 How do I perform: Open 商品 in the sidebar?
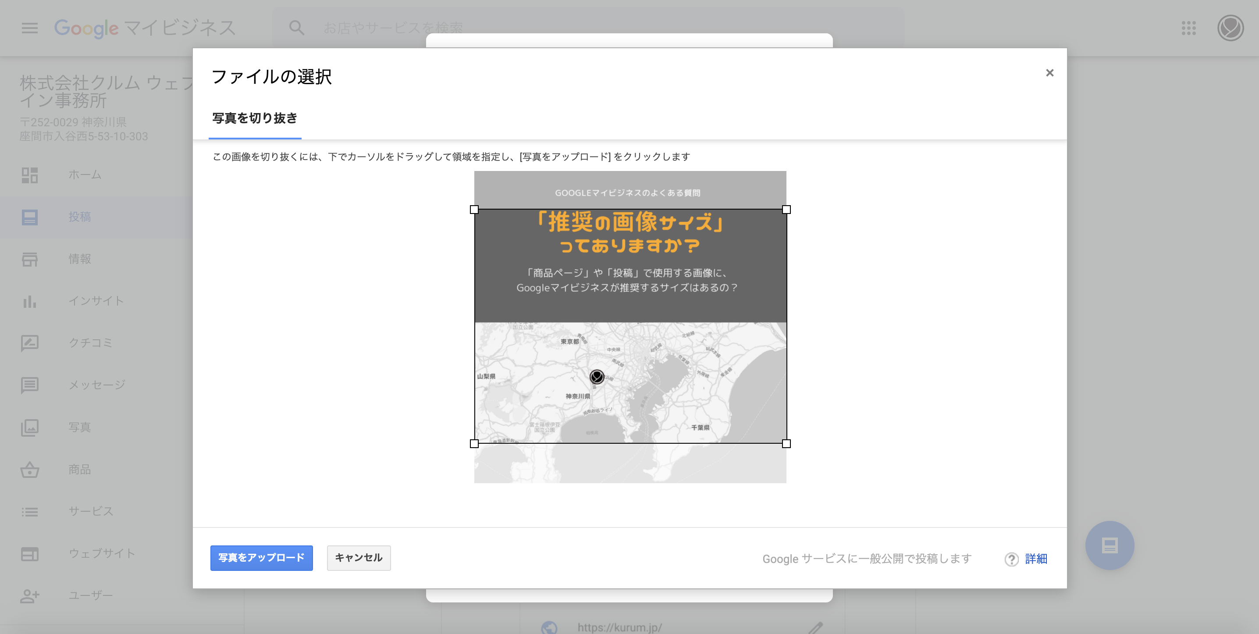click(80, 470)
